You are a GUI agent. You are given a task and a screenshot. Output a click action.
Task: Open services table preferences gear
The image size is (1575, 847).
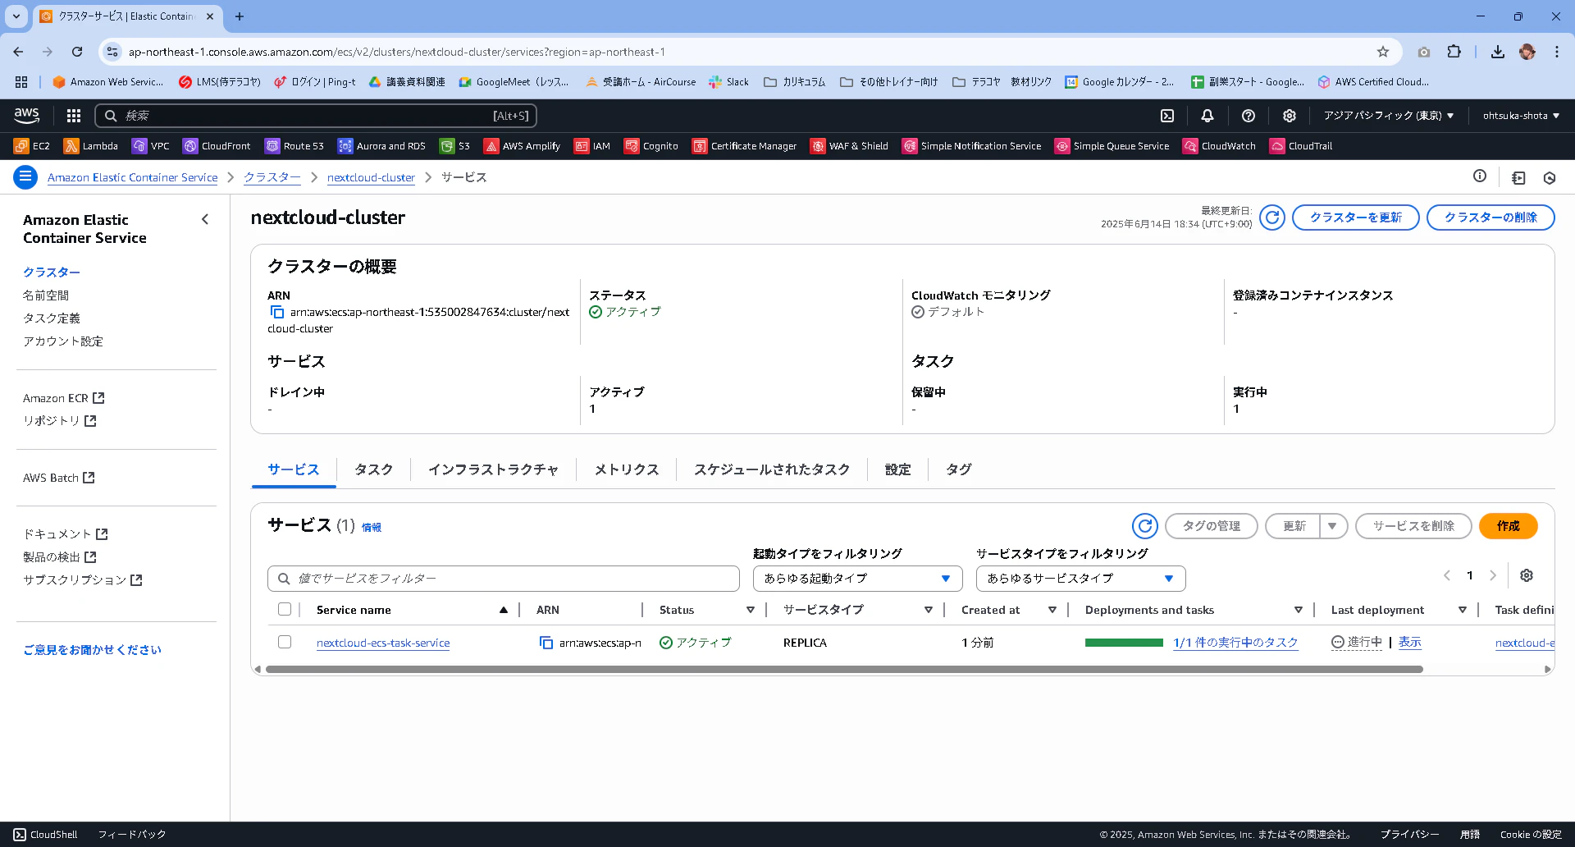click(x=1527, y=575)
